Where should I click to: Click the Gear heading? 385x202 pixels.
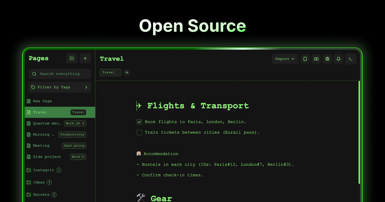point(161,198)
